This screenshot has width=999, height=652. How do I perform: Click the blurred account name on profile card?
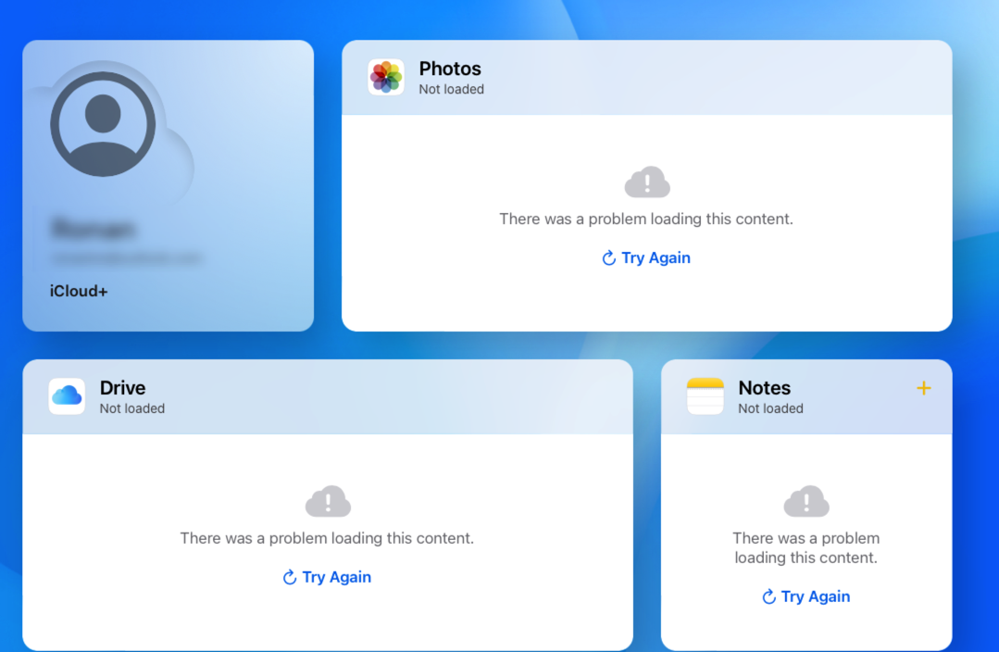tap(93, 229)
